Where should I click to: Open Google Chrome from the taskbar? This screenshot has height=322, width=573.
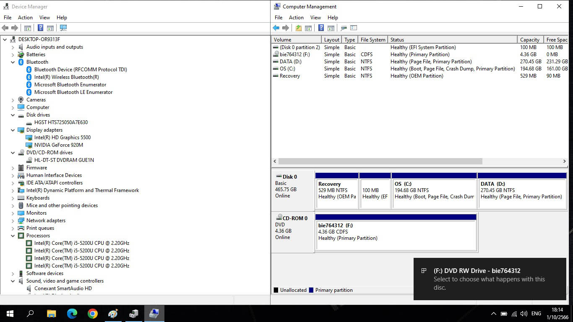click(x=93, y=313)
